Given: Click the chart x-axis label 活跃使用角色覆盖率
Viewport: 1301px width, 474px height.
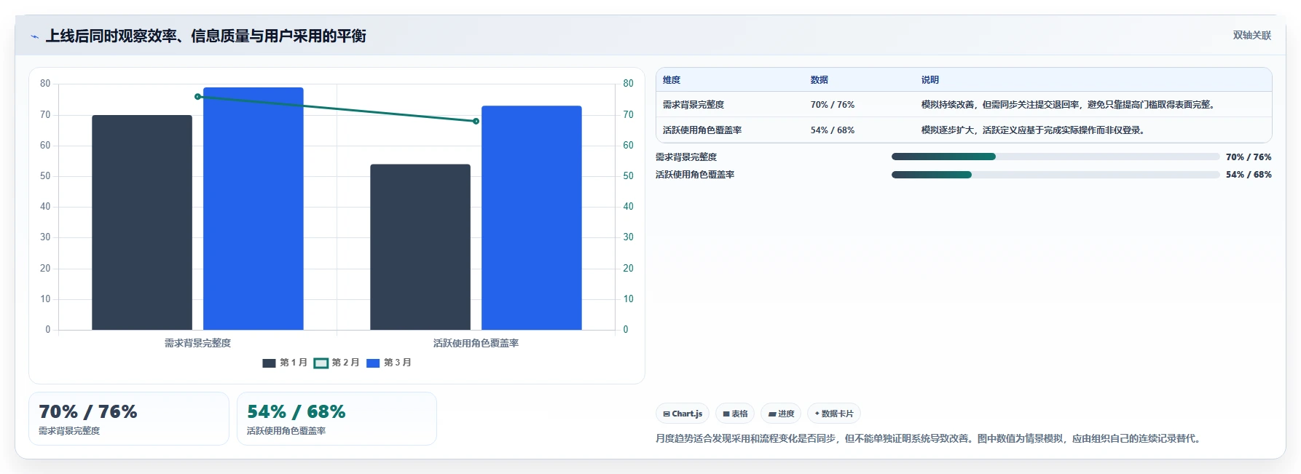Looking at the screenshot, I should pos(476,343).
